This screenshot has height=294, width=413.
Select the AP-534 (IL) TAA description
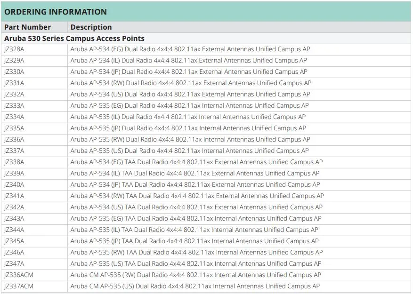point(194,174)
